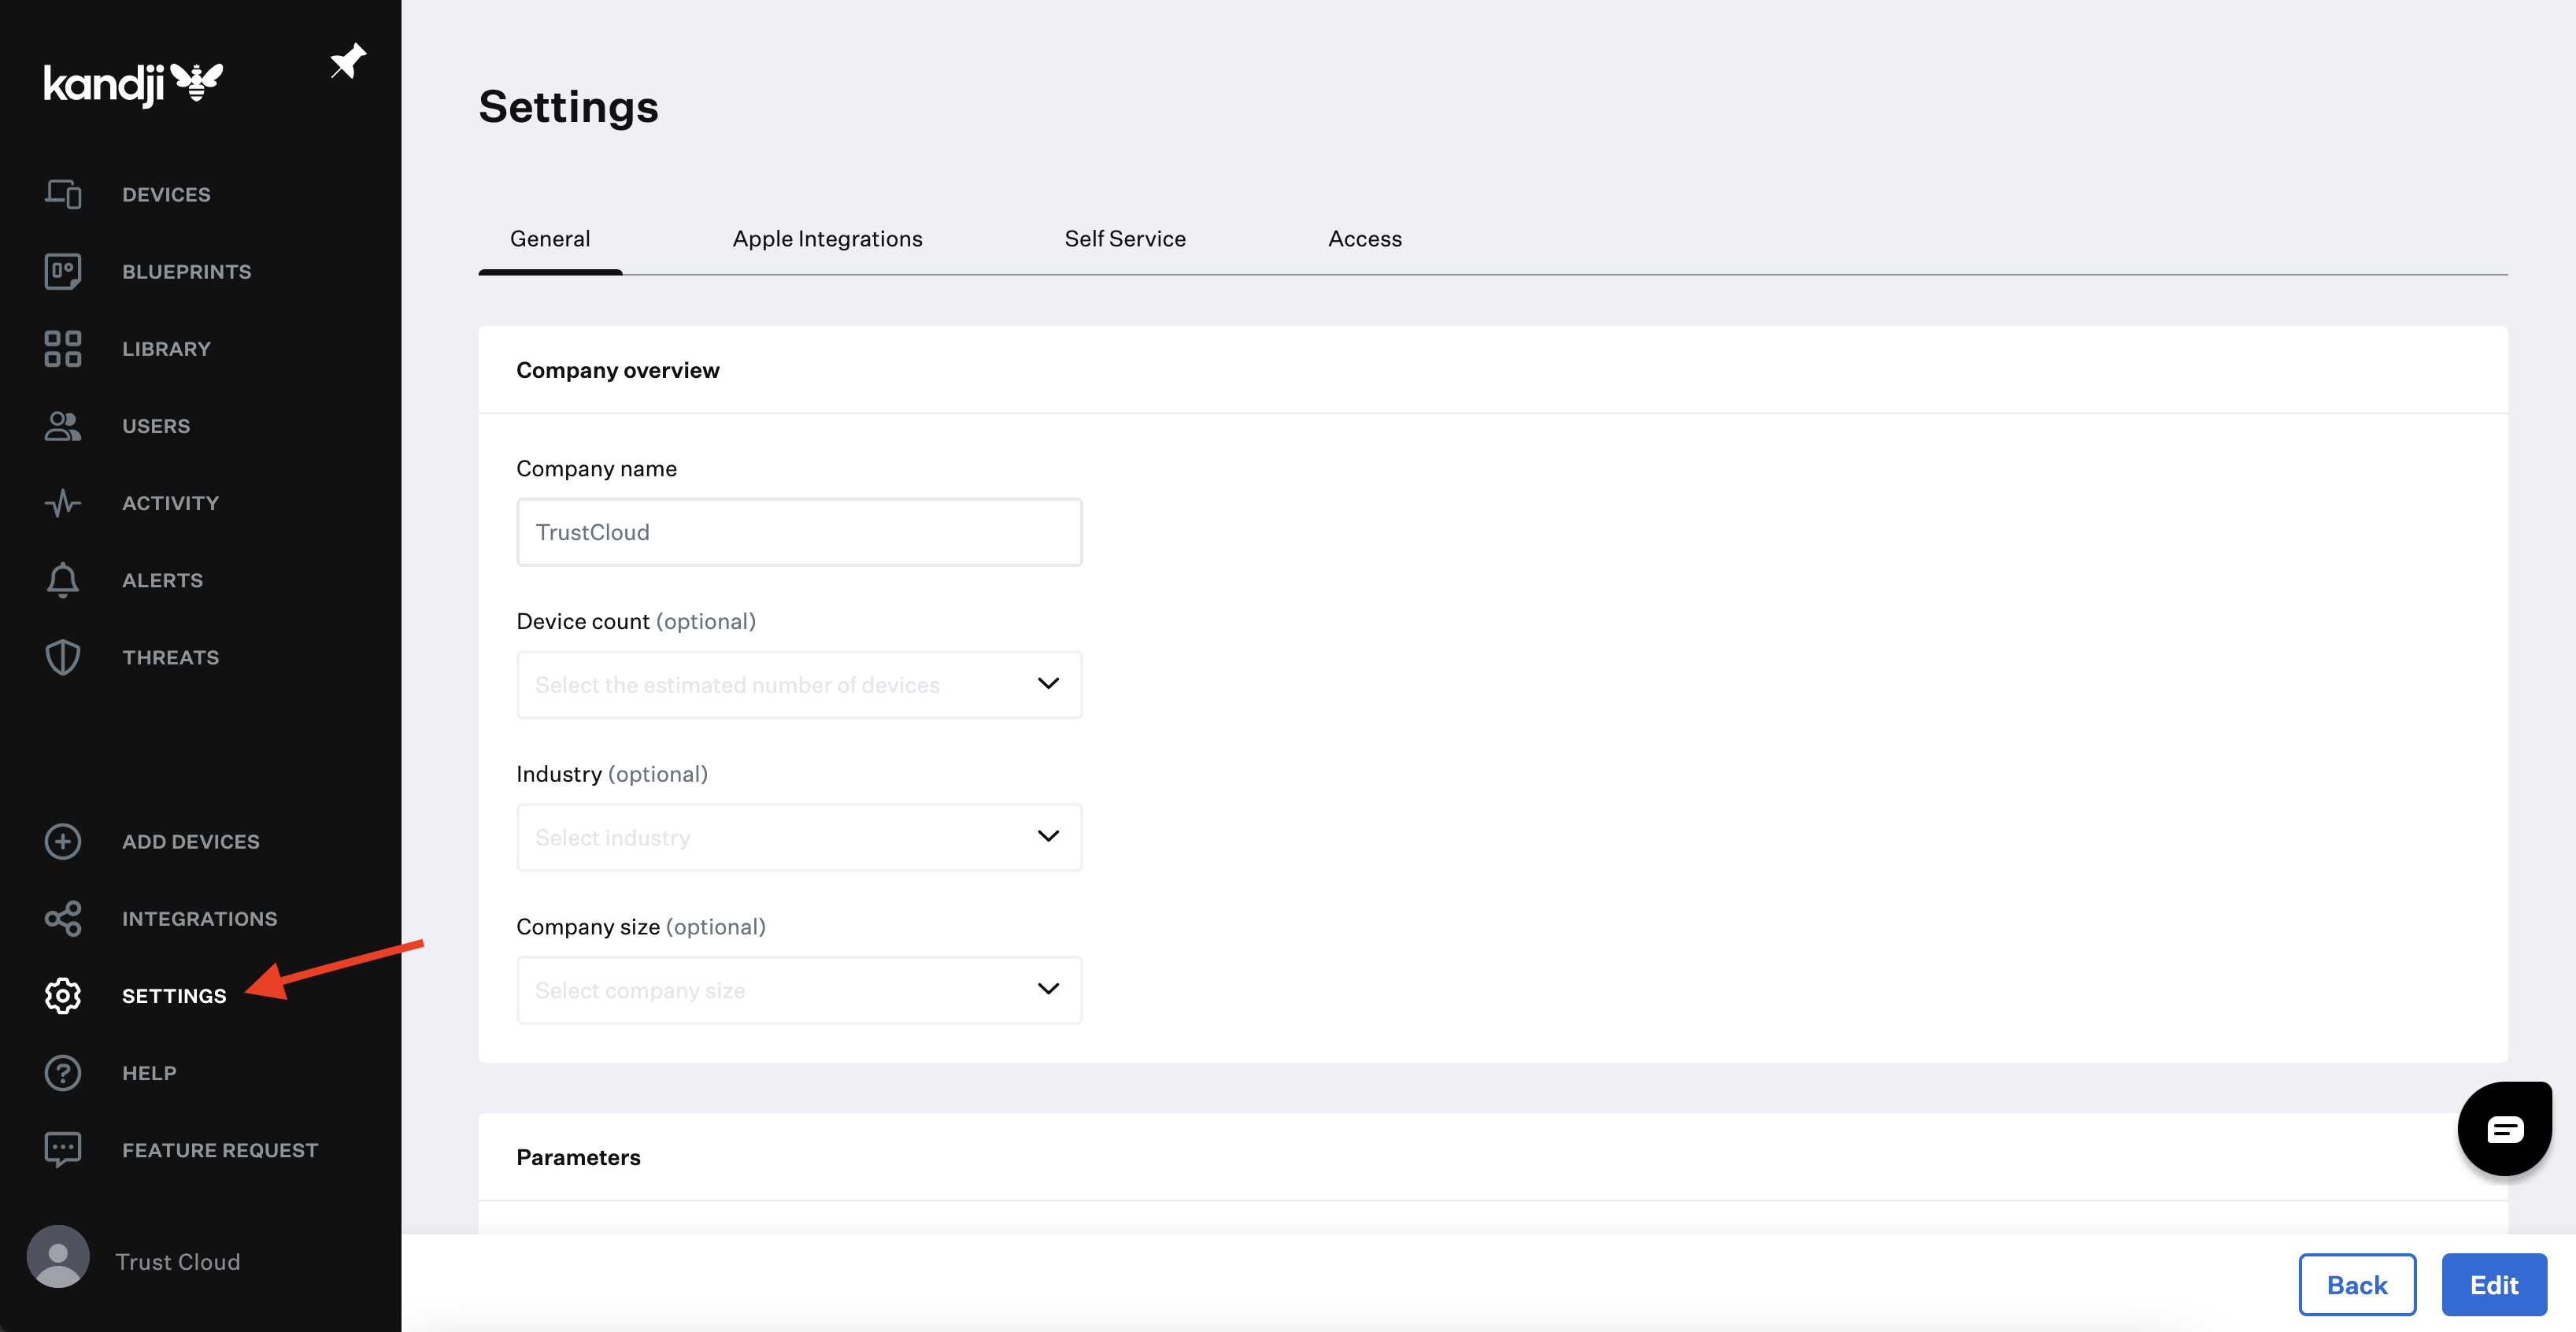Switch to Apple Integrations tab
Viewport: 2576px width, 1332px height.
(827, 239)
